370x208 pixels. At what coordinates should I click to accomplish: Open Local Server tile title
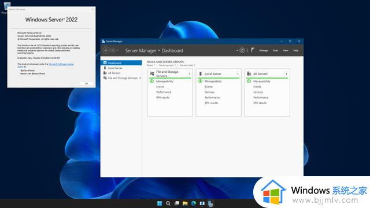click(x=213, y=74)
